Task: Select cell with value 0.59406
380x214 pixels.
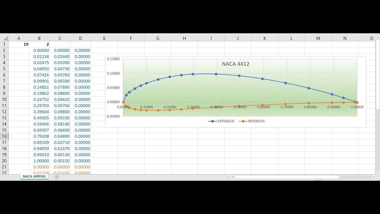Action: (x=39, y=124)
